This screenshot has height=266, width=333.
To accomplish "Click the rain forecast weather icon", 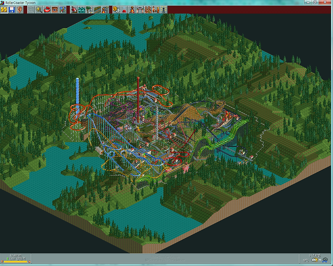I will click(x=325, y=260).
